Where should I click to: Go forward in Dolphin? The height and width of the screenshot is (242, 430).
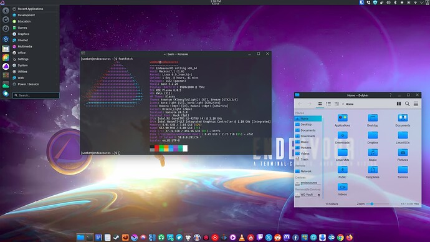tap(309, 104)
